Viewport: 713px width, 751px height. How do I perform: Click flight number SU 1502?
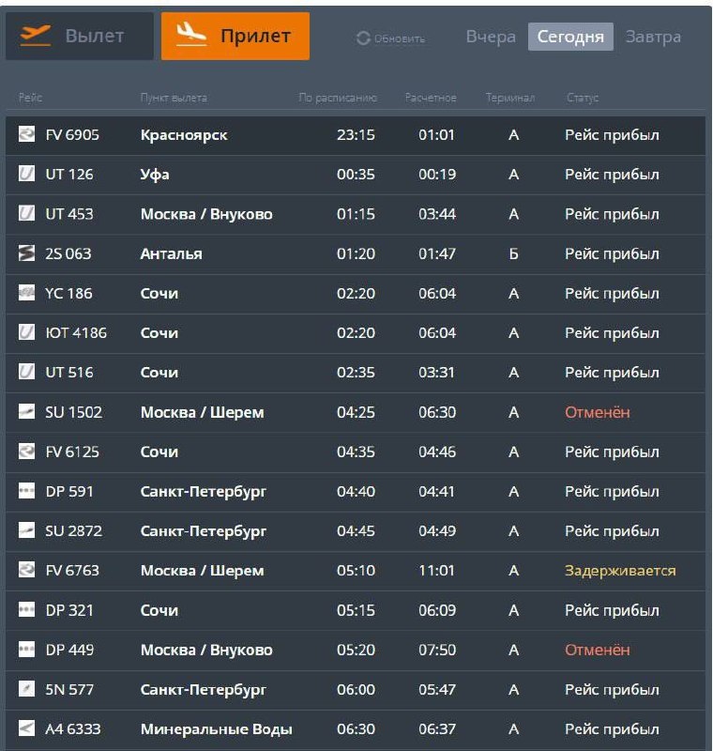pos(74,412)
